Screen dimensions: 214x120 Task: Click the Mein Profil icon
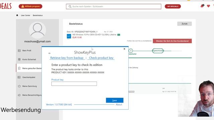19,51
